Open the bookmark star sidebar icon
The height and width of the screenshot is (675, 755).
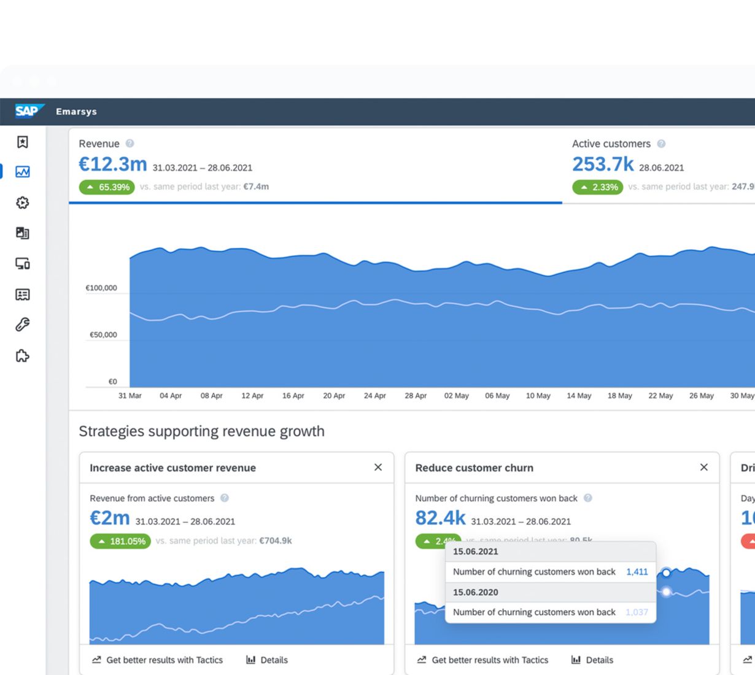[x=23, y=142]
